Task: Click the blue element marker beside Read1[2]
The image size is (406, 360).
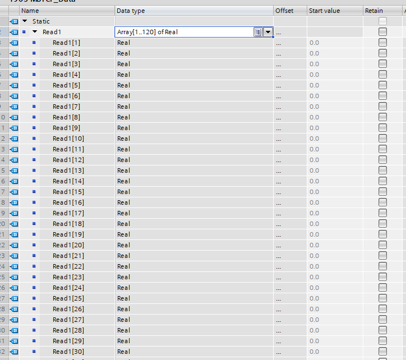Action: [34, 53]
